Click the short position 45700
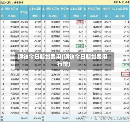Screen dimensions: 130x122 108,36
